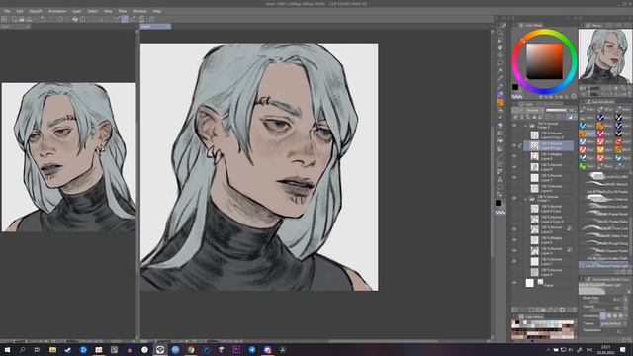This screenshot has width=633, height=356.
Task: Open the Filter menu
Action: point(123,11)
